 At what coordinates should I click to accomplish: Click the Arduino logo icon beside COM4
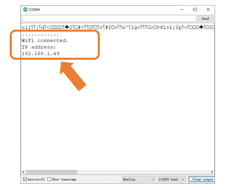25,9
